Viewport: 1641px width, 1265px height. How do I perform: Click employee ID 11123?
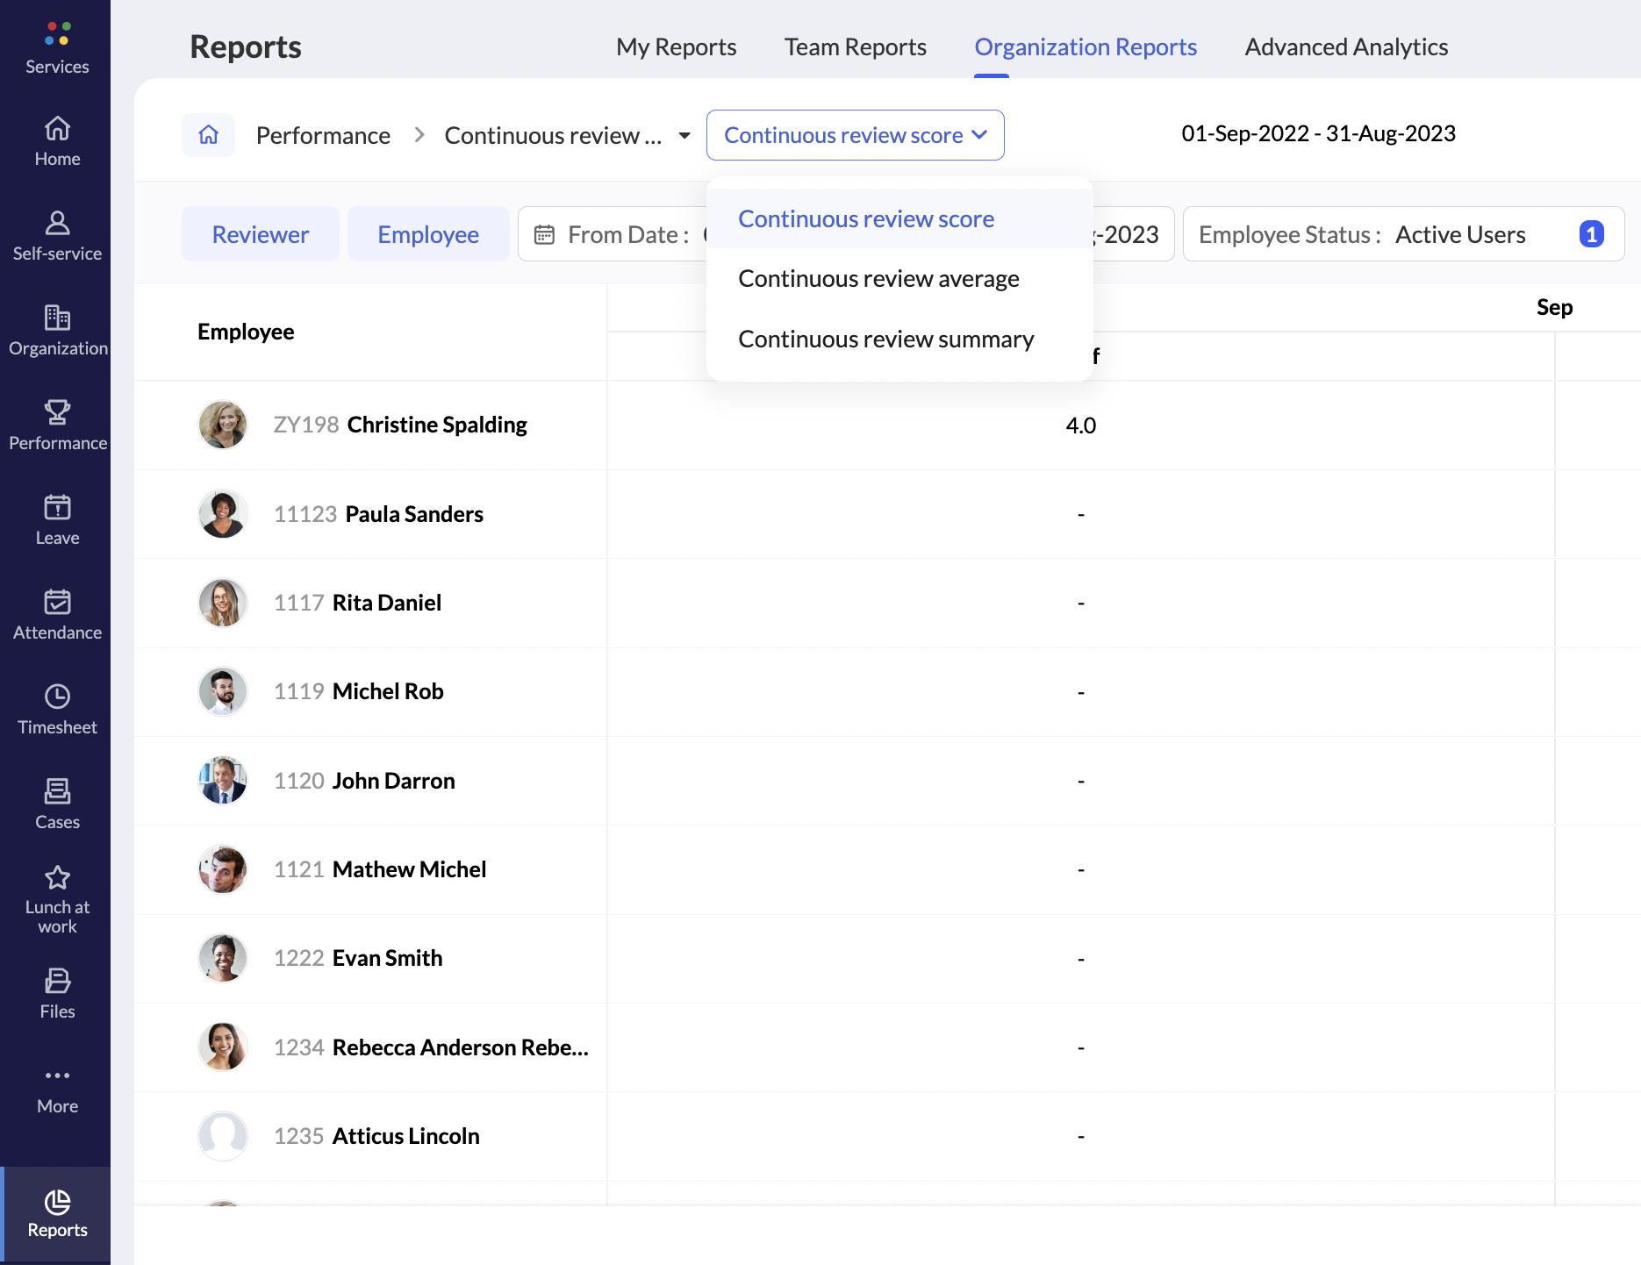tap(305, 514)
